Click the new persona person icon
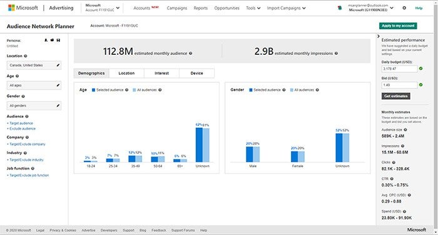This screenshot has height=235, width=438. pyautogui.click(x=46, y=41)
